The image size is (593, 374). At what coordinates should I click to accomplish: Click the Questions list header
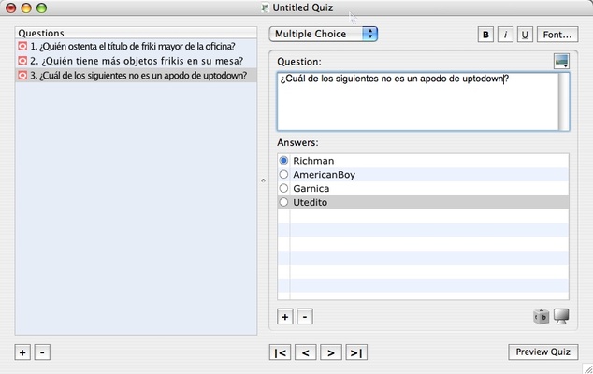(136, 33)
